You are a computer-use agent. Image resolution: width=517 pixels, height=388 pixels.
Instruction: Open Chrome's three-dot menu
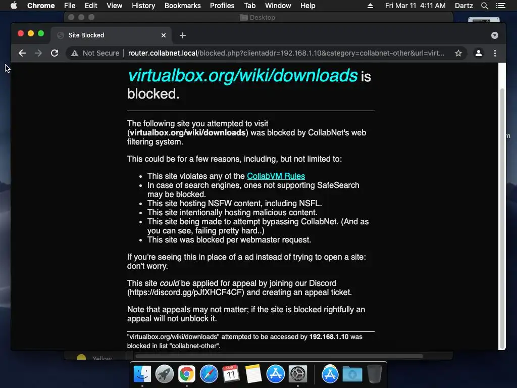(495, 53)
